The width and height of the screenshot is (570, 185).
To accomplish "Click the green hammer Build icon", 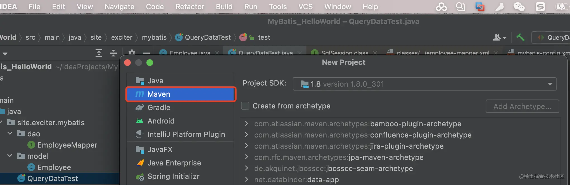I will 520,37.
